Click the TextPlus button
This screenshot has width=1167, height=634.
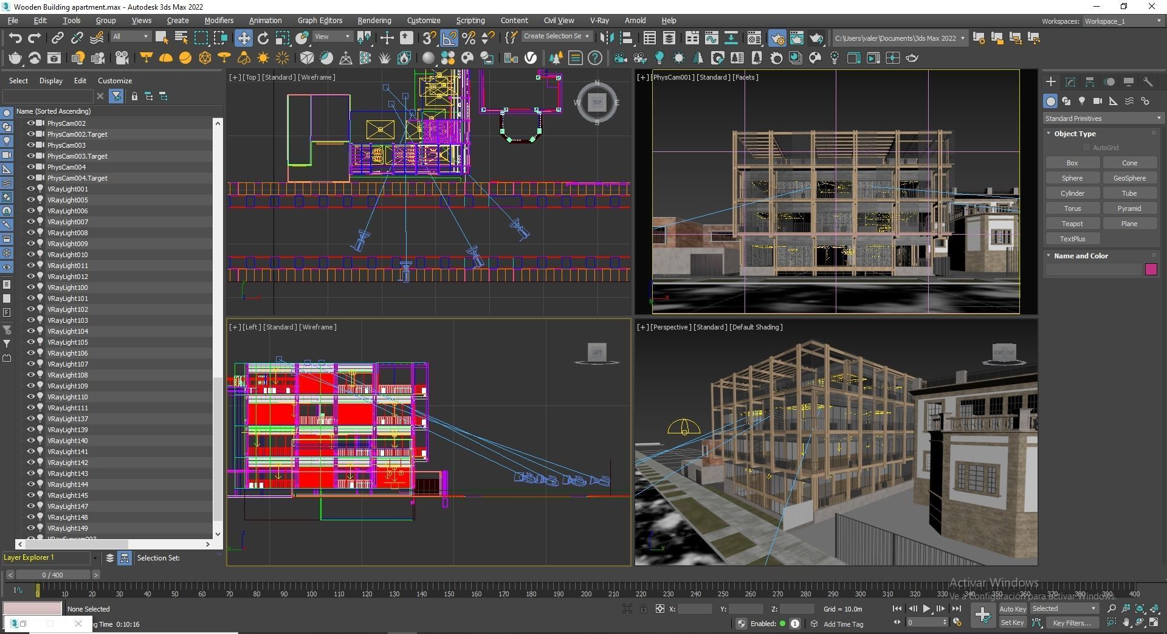click(x=1072, y=239)
